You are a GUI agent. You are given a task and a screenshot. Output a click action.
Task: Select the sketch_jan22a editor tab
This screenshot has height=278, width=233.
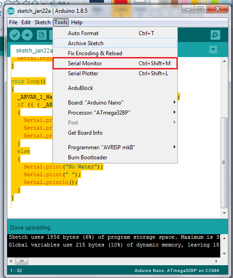pyautogui.click(x=32, y=51)
